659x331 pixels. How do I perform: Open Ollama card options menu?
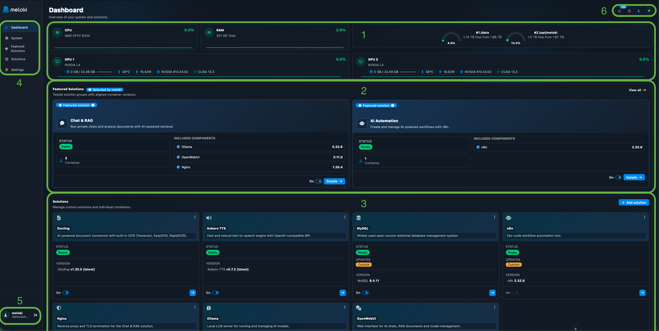tap(344, 307)
